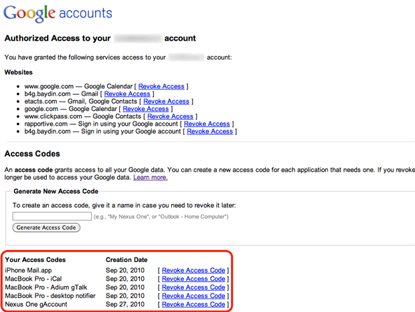Click the 'Sep 27, 2010' creation date
The width and height of the screenshot is (415, 312).
[125, 305]
